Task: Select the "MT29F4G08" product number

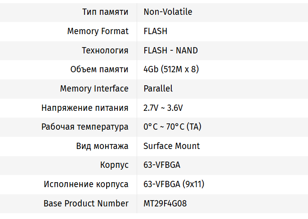Action: click(165, 203)
